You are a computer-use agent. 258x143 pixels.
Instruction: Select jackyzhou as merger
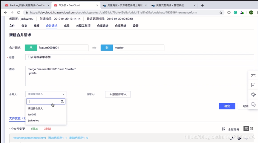(34, 121)
